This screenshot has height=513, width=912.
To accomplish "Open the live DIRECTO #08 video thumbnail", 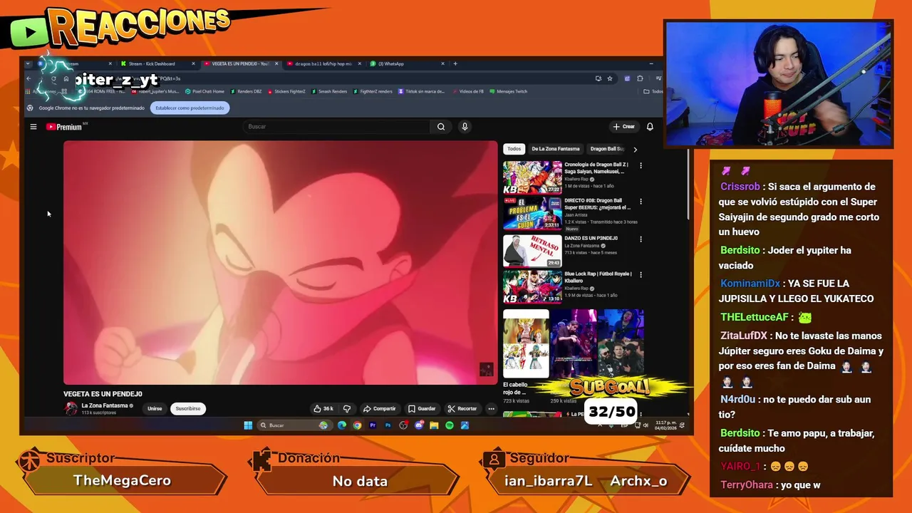I will [532, 214].
